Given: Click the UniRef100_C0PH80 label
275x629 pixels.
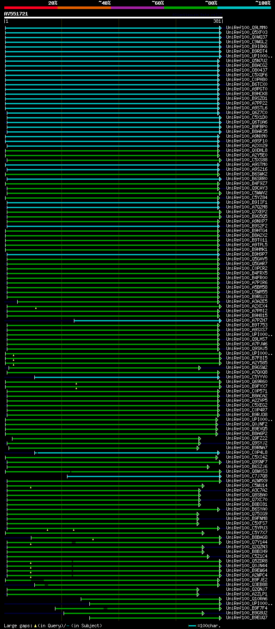Looking at the screenshot, I should tap(247, 80).
